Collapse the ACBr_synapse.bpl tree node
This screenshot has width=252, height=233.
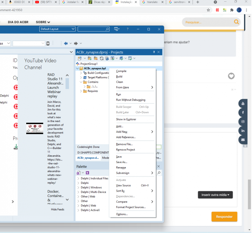coord(78,69)
